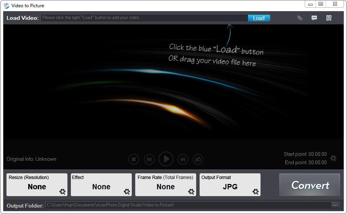The width and height of the screenshot is (347, 214).
Task: Click the Load Video path field
Action: pos(144,18)
